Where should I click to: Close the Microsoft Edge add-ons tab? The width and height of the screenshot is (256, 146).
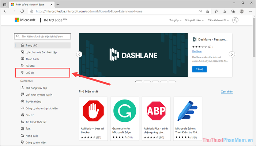point(52,4)
